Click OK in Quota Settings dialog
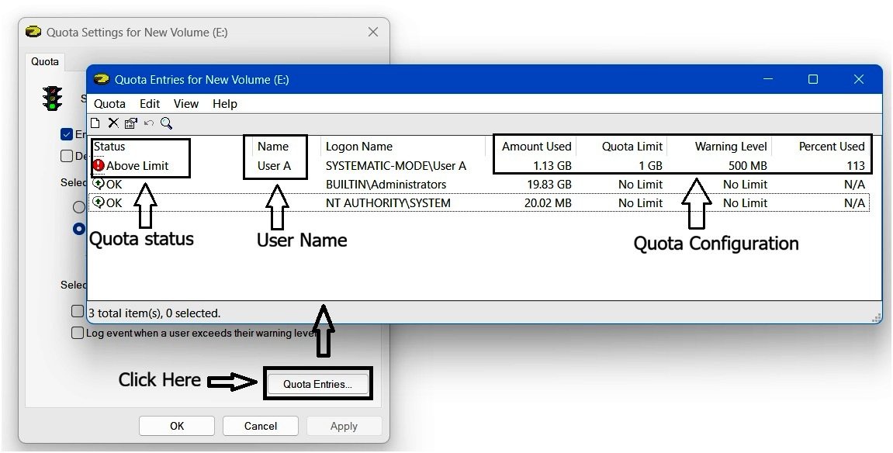Viewport: 893px width, 453px height. [x=177, y=426]
